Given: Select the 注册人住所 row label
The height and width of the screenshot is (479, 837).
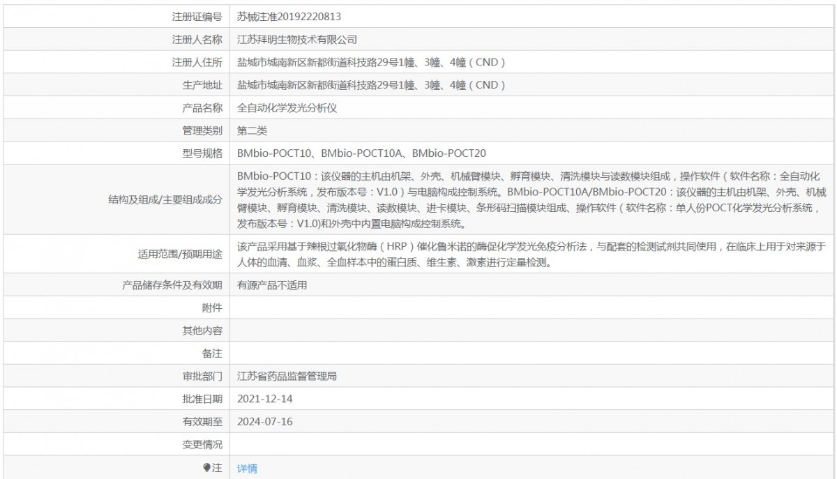Looking at the screenshot, I should point(197,63).
